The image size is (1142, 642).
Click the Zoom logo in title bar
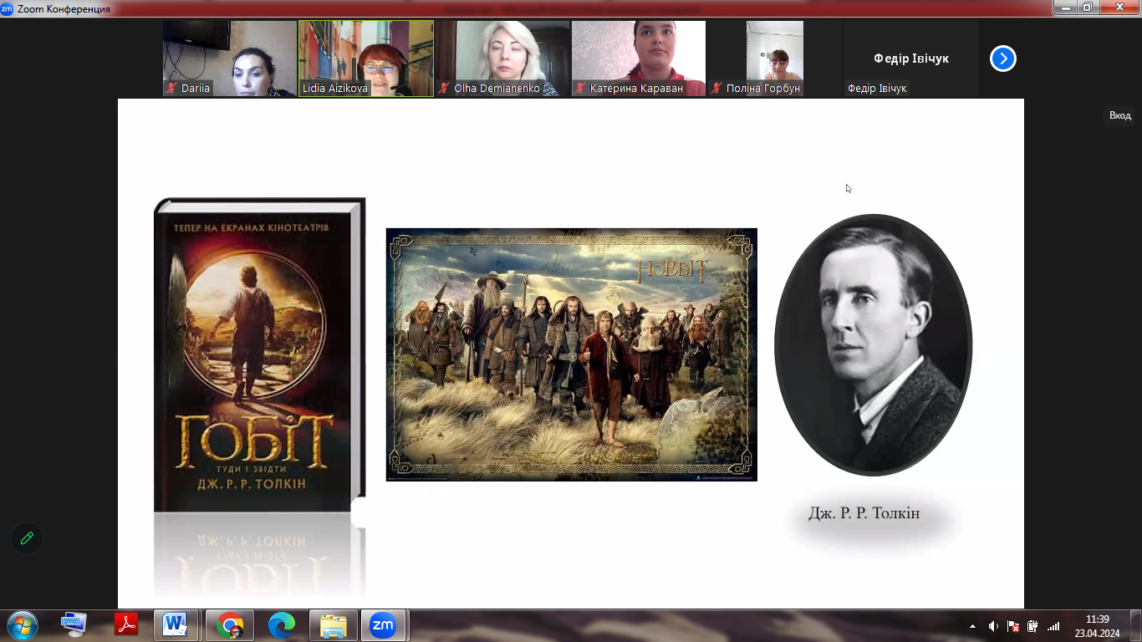(7, 9)
